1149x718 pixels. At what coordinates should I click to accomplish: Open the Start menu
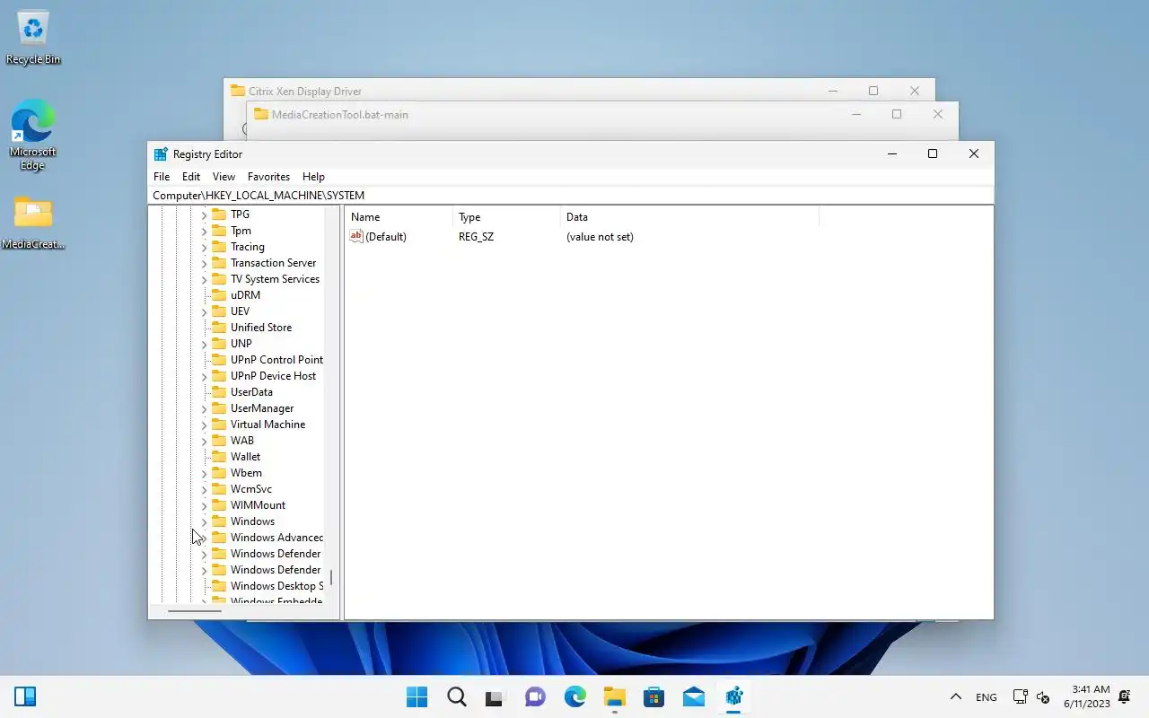[417, 696]
